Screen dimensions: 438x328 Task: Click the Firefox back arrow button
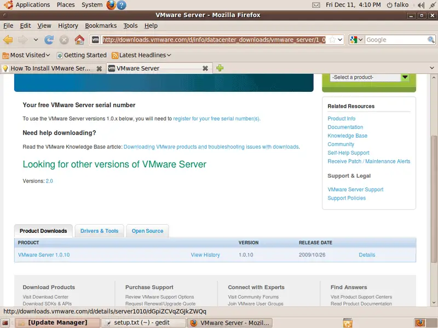point(8,40)
